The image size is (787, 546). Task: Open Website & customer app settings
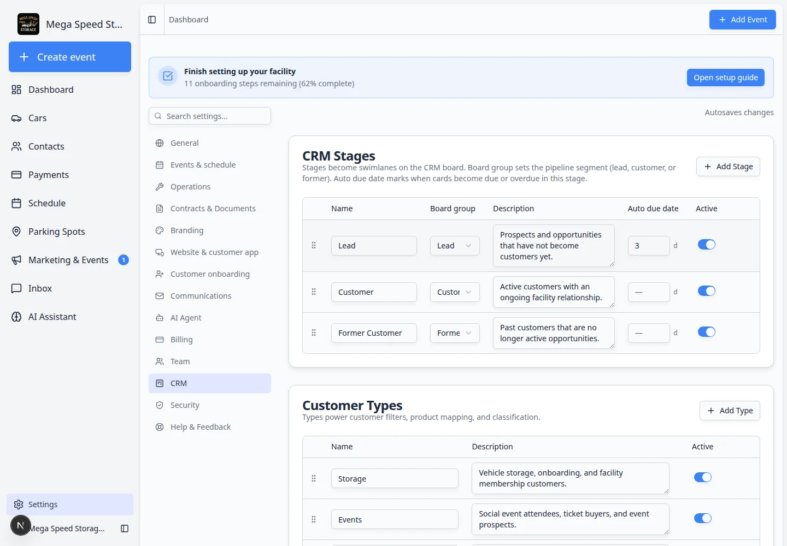click(x=210, y=252)
